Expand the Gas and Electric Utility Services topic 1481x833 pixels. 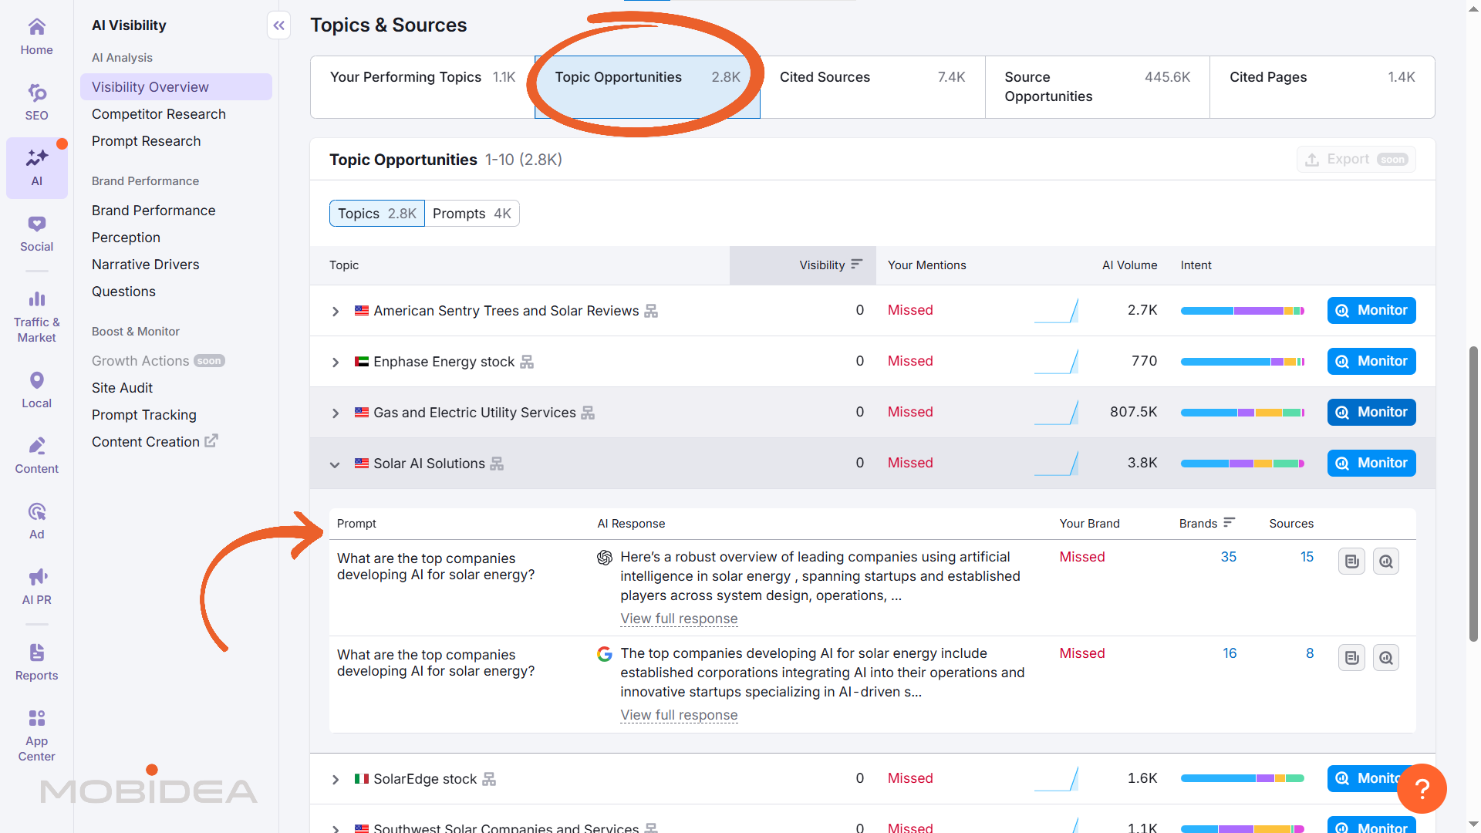pos(335,413)
